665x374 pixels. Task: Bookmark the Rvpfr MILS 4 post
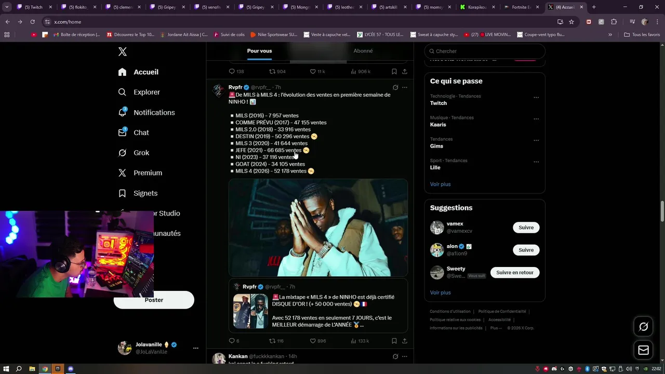[x=394, y=341]
